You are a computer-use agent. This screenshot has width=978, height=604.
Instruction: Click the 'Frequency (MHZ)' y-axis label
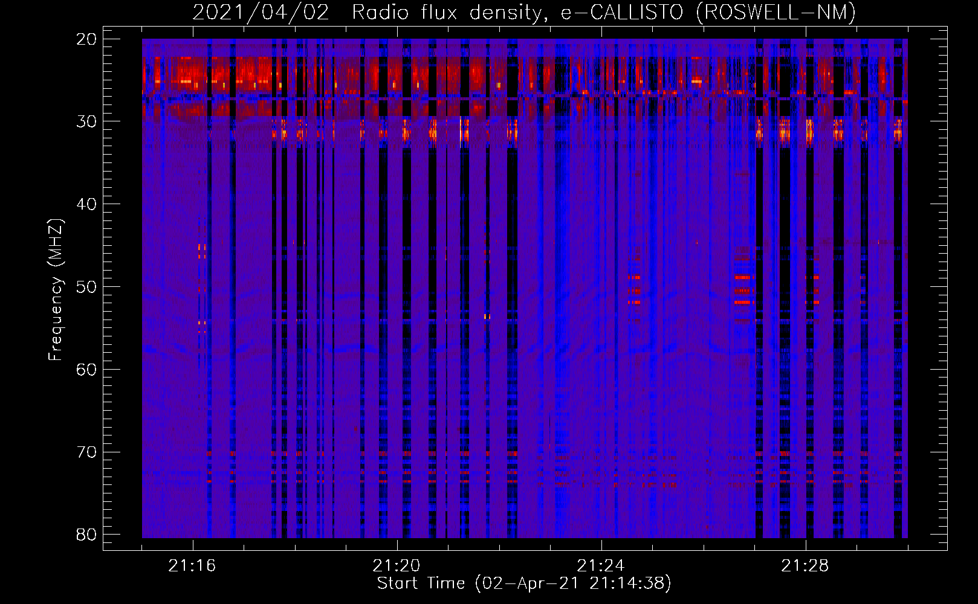tap(56, 291)
